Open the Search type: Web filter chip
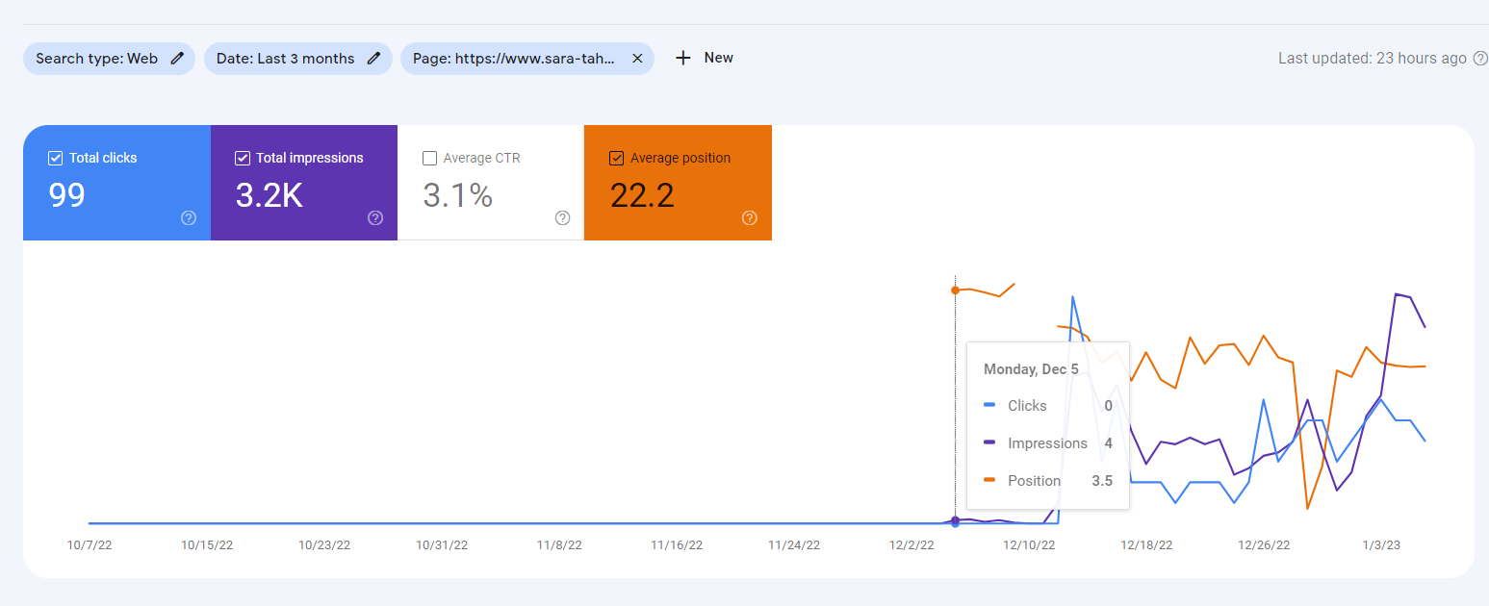The height and width of the screenshot is (606, 1489). click(x=109, y=59)
